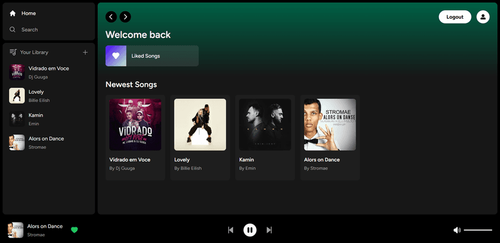This screenshot has width=500, height=243.
Task: Select Kamin in library list
Action: (49, 119)
